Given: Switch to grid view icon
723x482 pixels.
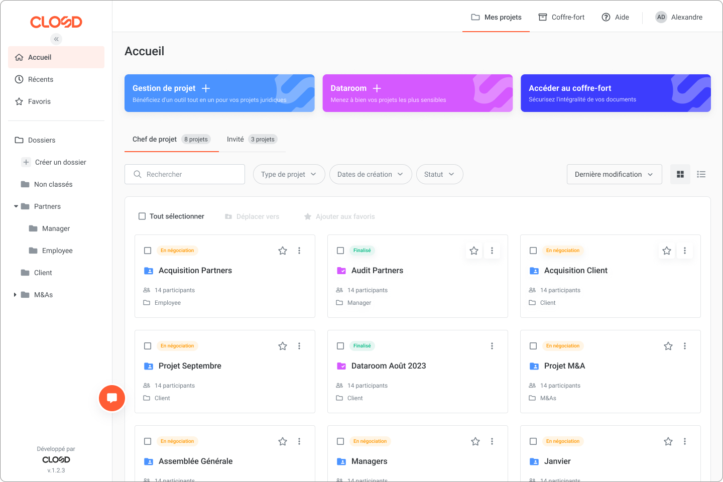Looking at the screenshot, I should click(680, 174).
